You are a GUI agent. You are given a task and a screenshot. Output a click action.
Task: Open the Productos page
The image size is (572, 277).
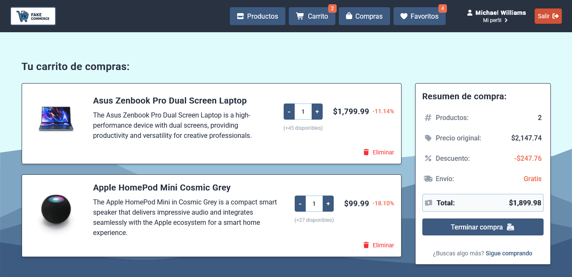[257, 16]
